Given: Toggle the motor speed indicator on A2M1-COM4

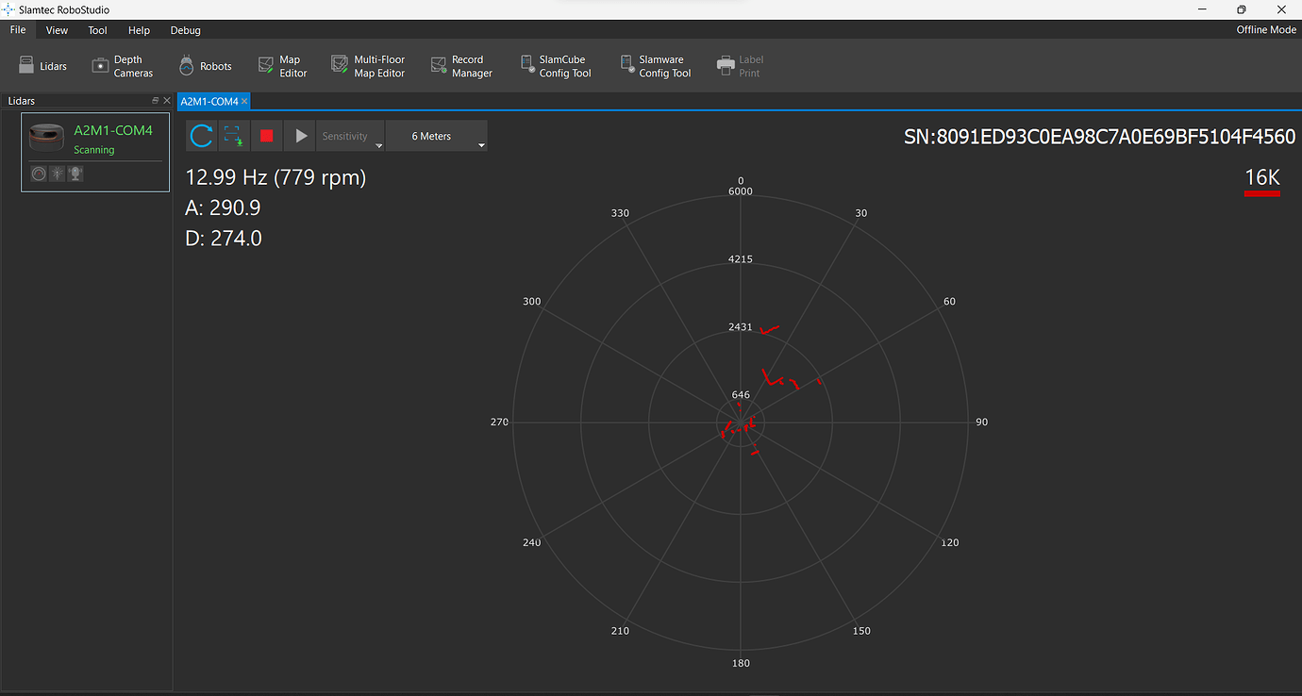Looking at the screenshot, I should click(x=39, y=174).
